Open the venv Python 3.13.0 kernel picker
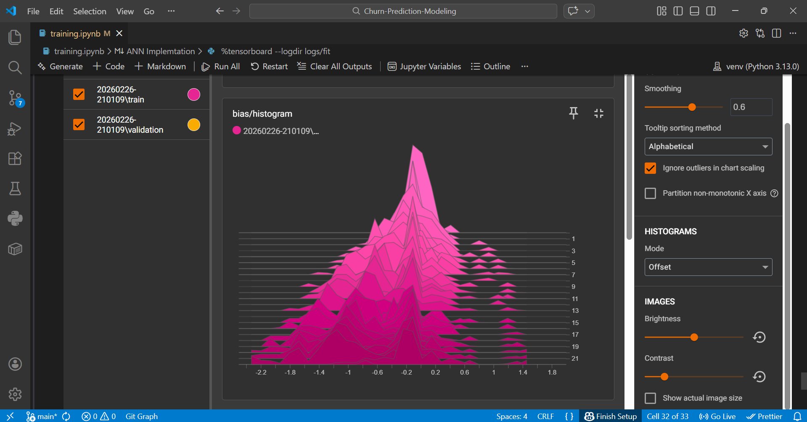The width and height of the screenshot is (807, 422). tap(756, 66)
